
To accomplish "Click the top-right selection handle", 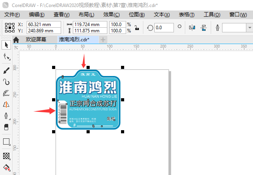I will tap(123, 67).
